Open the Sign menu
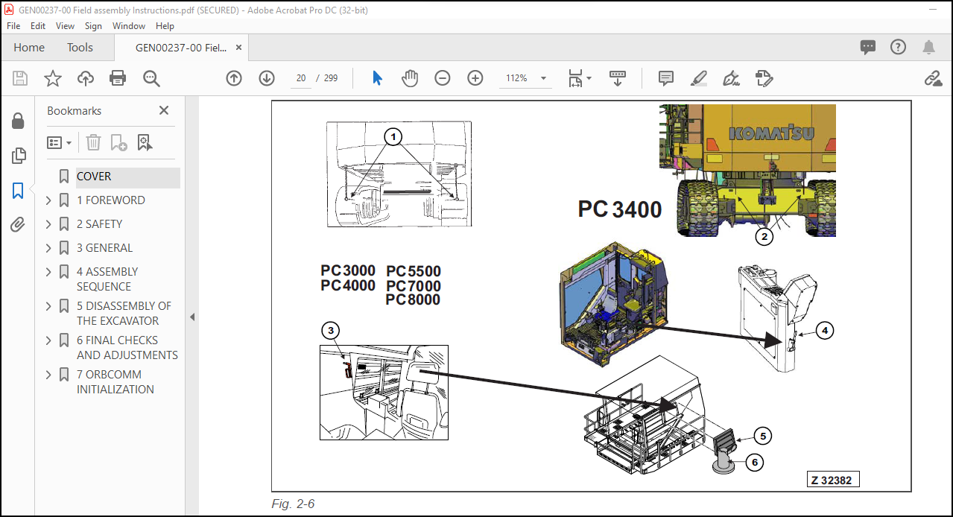 pyautogui.click(x=93, y=26)
